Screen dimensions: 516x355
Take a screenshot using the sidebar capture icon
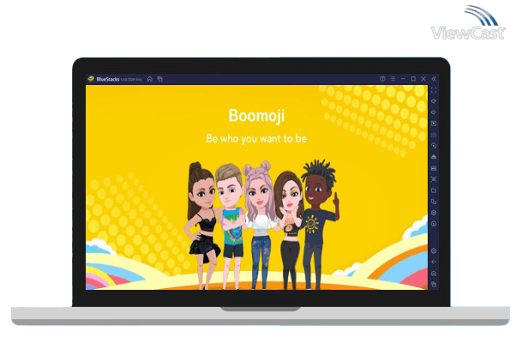coord(434,179)
